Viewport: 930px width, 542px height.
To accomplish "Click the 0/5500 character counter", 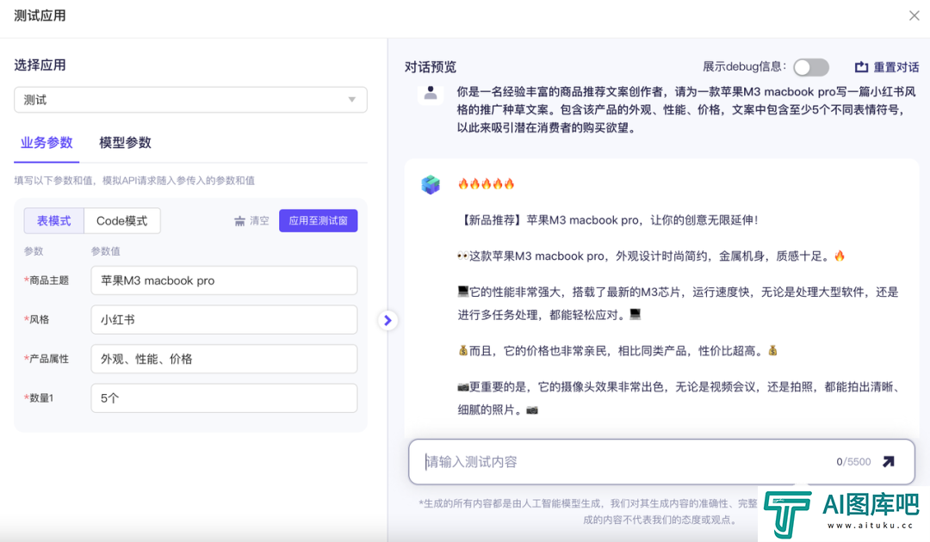I will pyautogui.click(x=853, y=461).
